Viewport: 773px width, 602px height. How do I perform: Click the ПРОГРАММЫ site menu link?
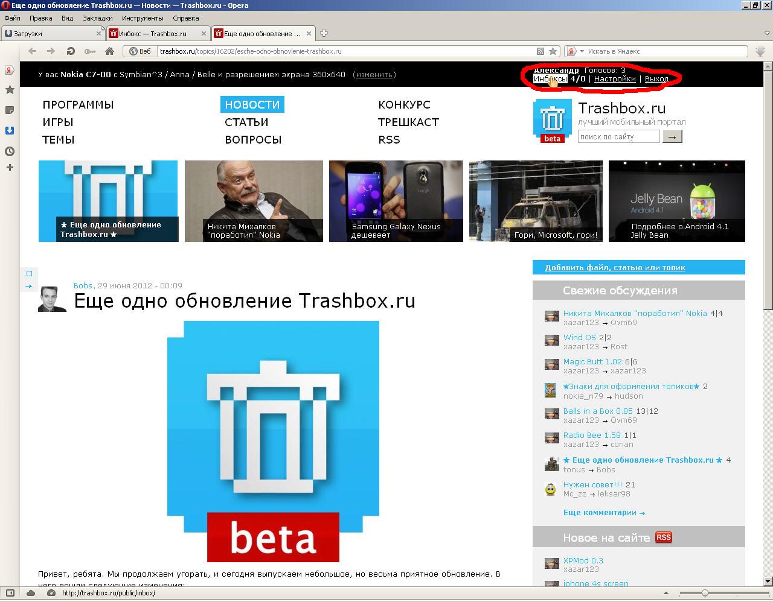pos(78,105)
